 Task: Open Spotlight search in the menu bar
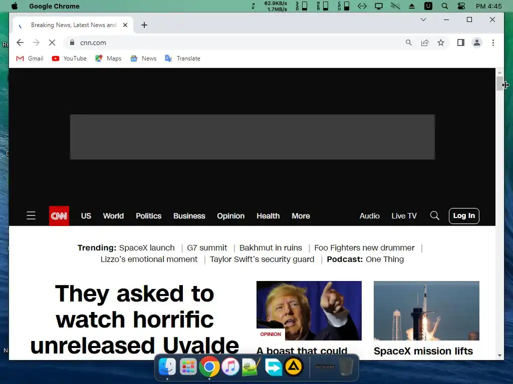coord(445,6)
